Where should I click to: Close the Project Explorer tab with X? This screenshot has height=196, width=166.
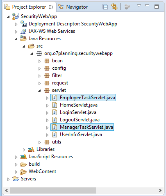tap(51, 7)
